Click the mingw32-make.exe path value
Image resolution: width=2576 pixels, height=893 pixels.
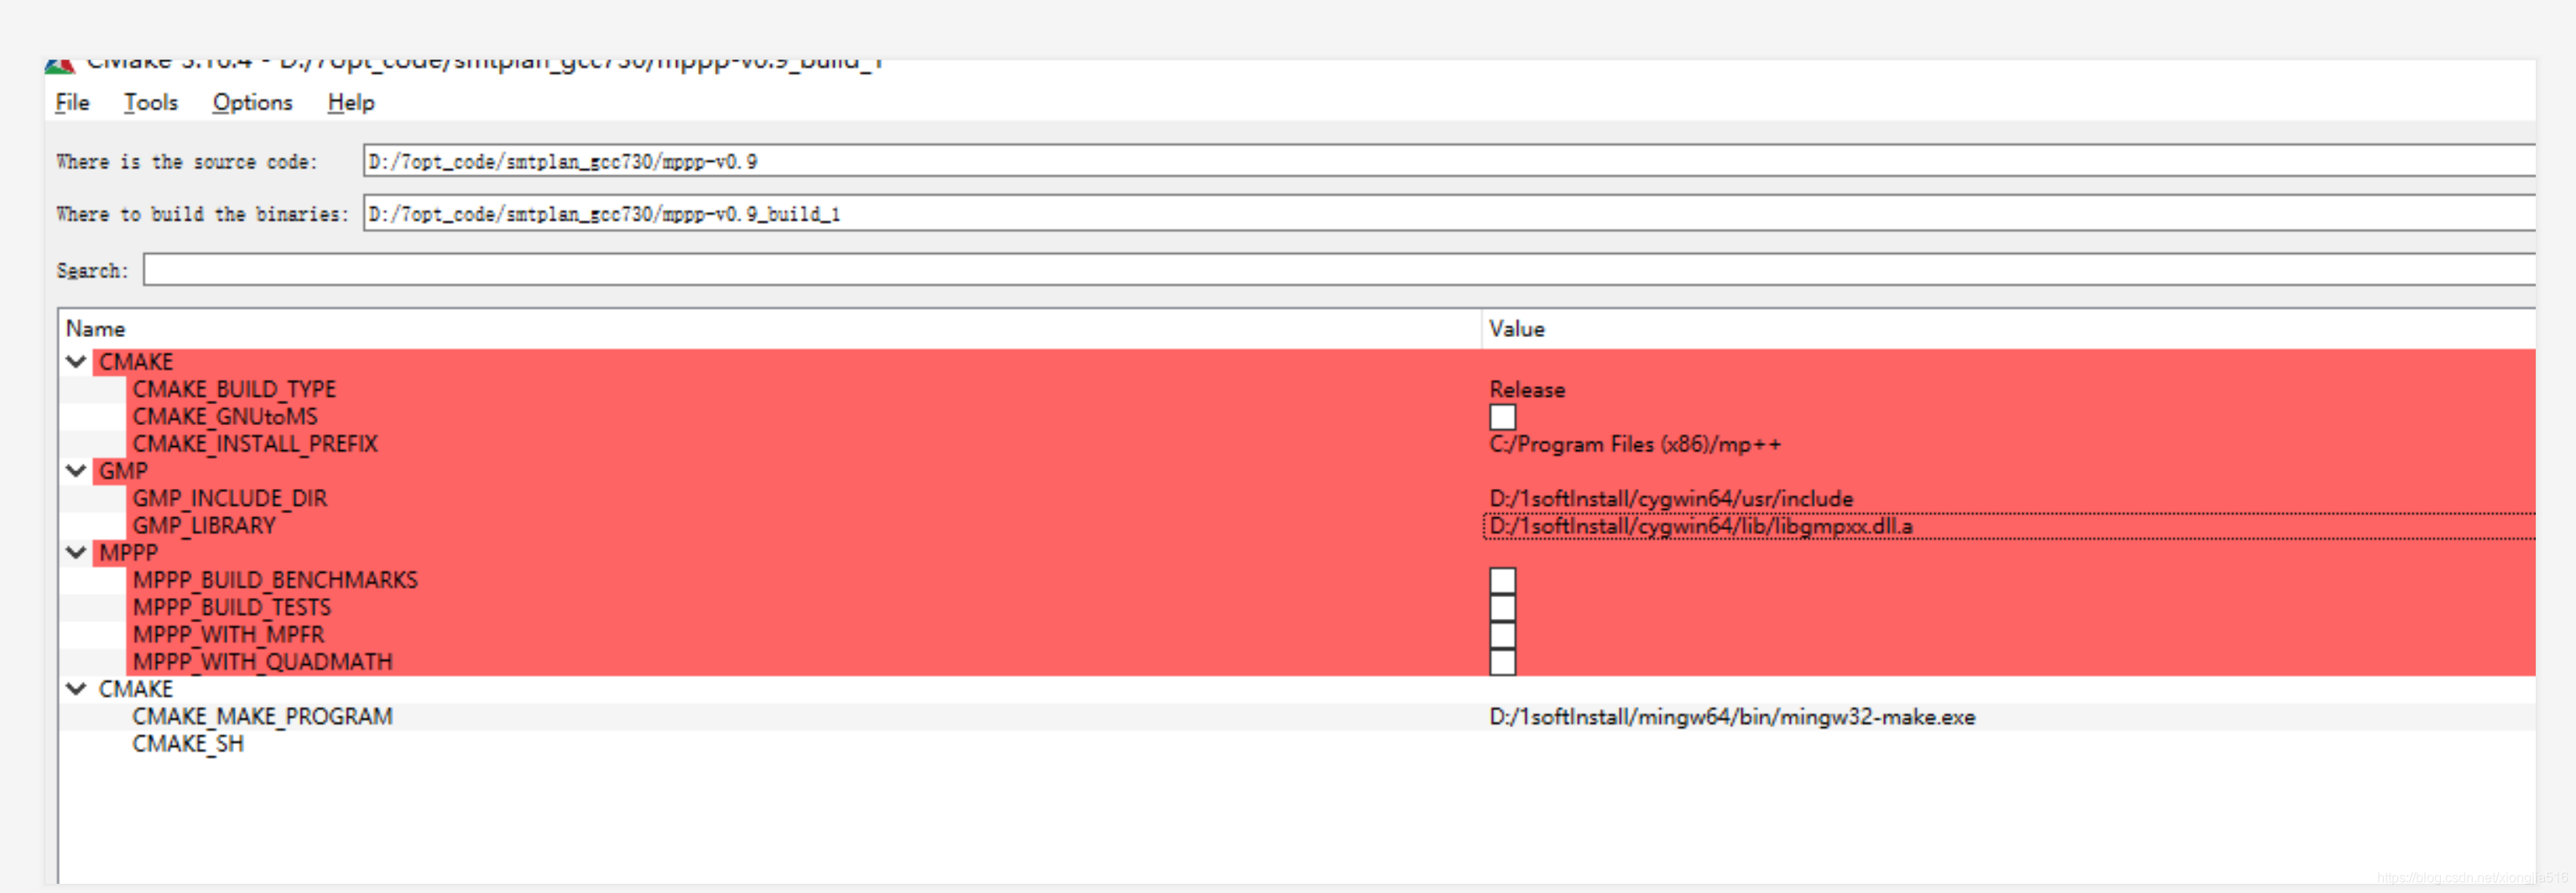coord(1732,717)
